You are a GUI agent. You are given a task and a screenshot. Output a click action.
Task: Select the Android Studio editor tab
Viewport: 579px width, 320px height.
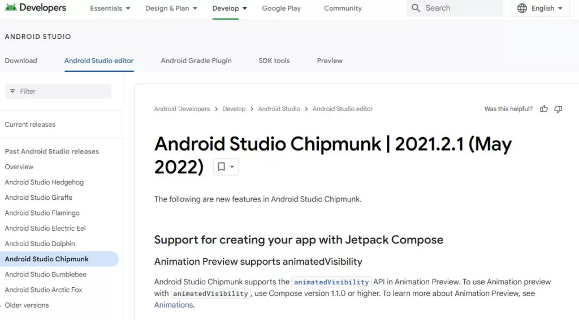coord(99,61)
